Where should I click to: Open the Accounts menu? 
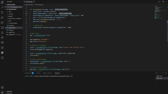2,87
